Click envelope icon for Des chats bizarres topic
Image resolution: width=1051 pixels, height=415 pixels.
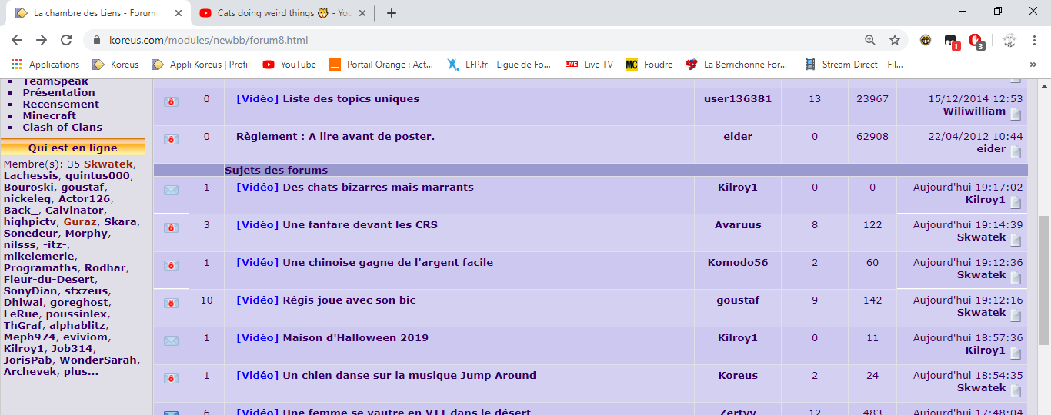click(171, 190)
